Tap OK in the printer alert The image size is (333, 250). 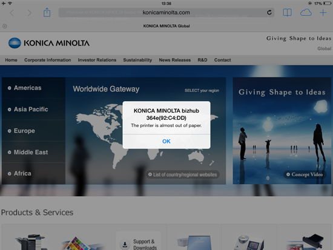click(166, 141)
